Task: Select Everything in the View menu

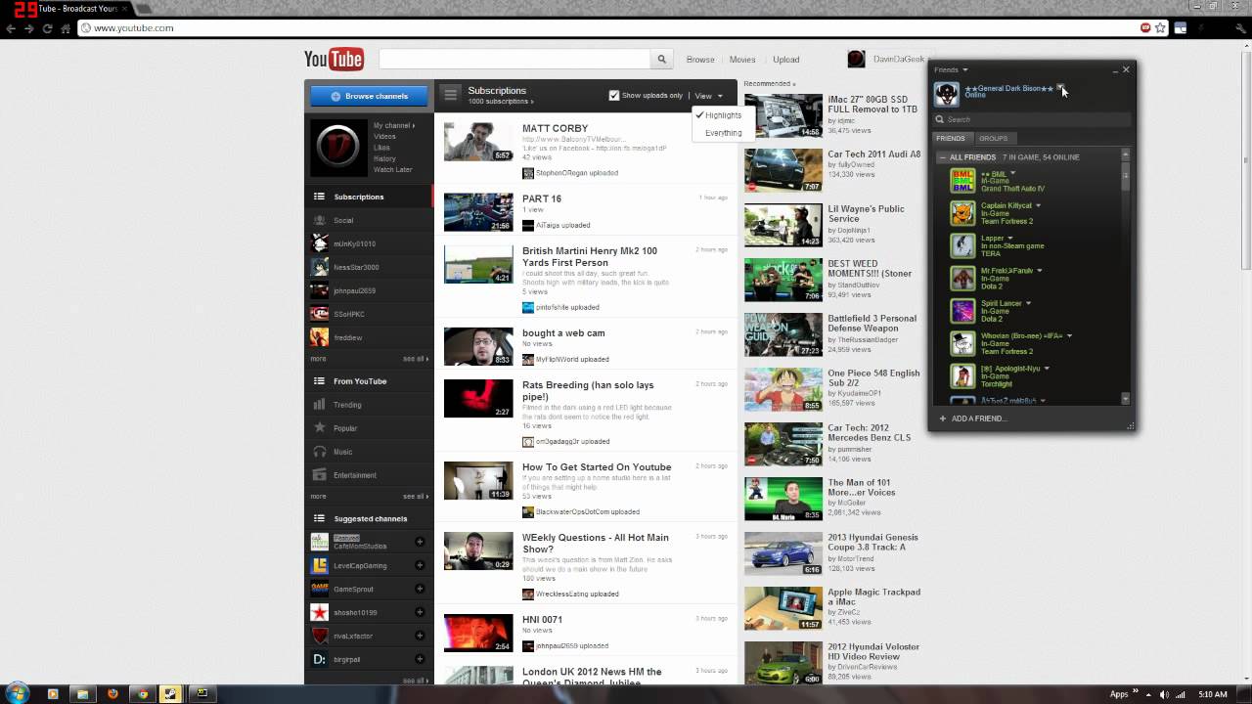Action: pos(723,133)
